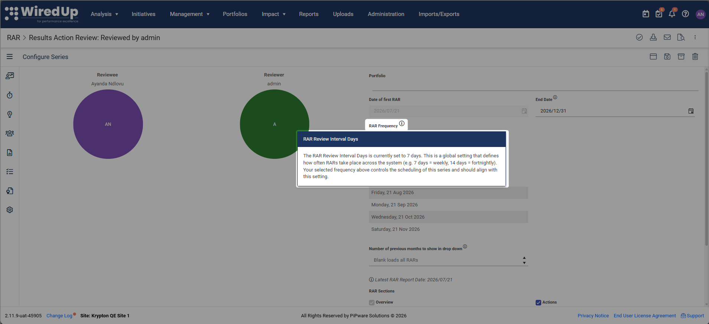The width and height of the screenshot is (709, 324).
Task: Open the Change Log link
Action: pos(59,316)
